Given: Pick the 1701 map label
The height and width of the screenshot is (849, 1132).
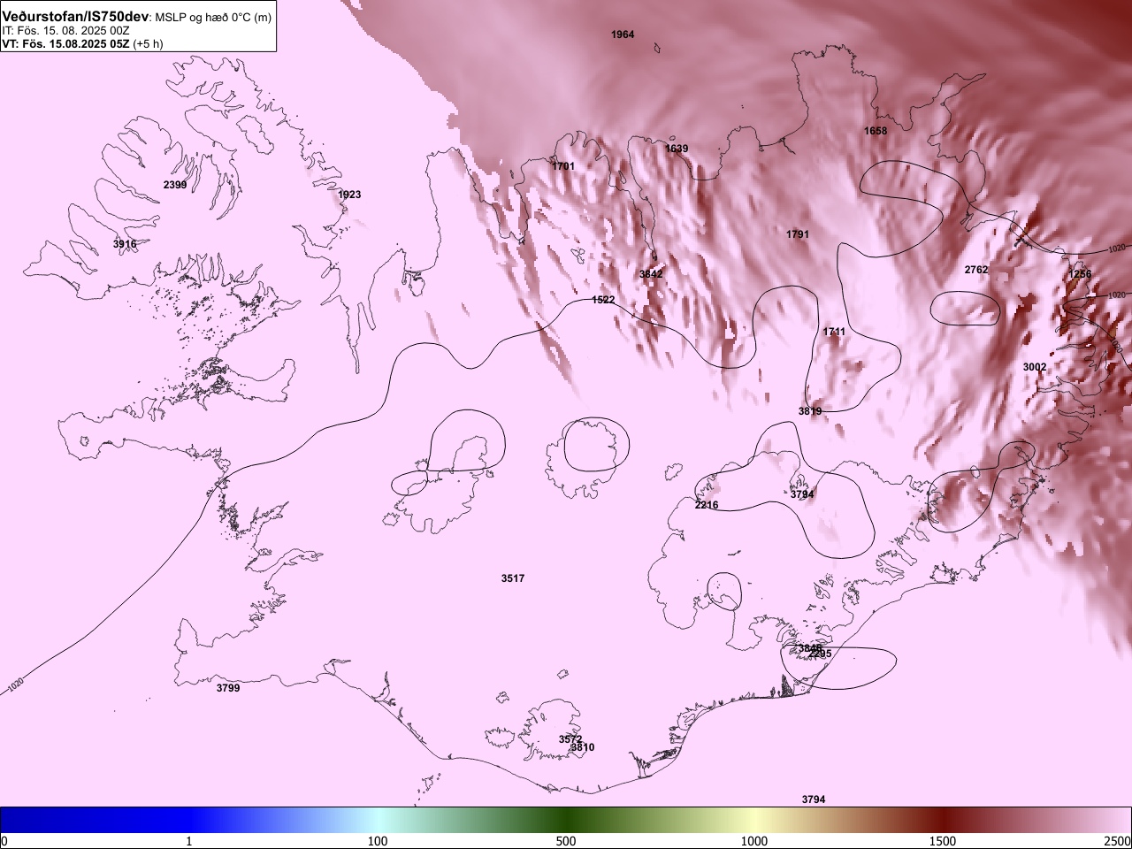Looking at the screenshot, I should pos(563,166).
